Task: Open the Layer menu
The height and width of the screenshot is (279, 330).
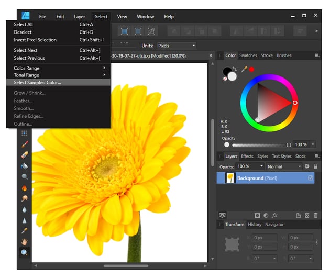Action: tap(79, 16)
